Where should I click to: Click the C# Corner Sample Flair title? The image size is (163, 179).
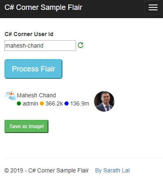point(44,7)
